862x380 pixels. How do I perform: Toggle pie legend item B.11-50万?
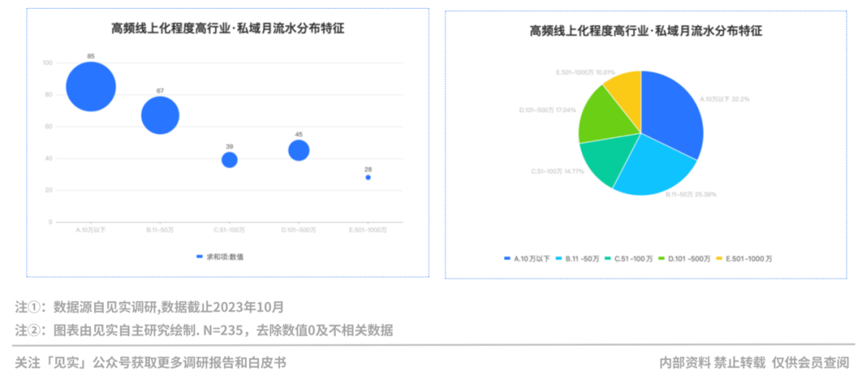[x=577, y=258]
